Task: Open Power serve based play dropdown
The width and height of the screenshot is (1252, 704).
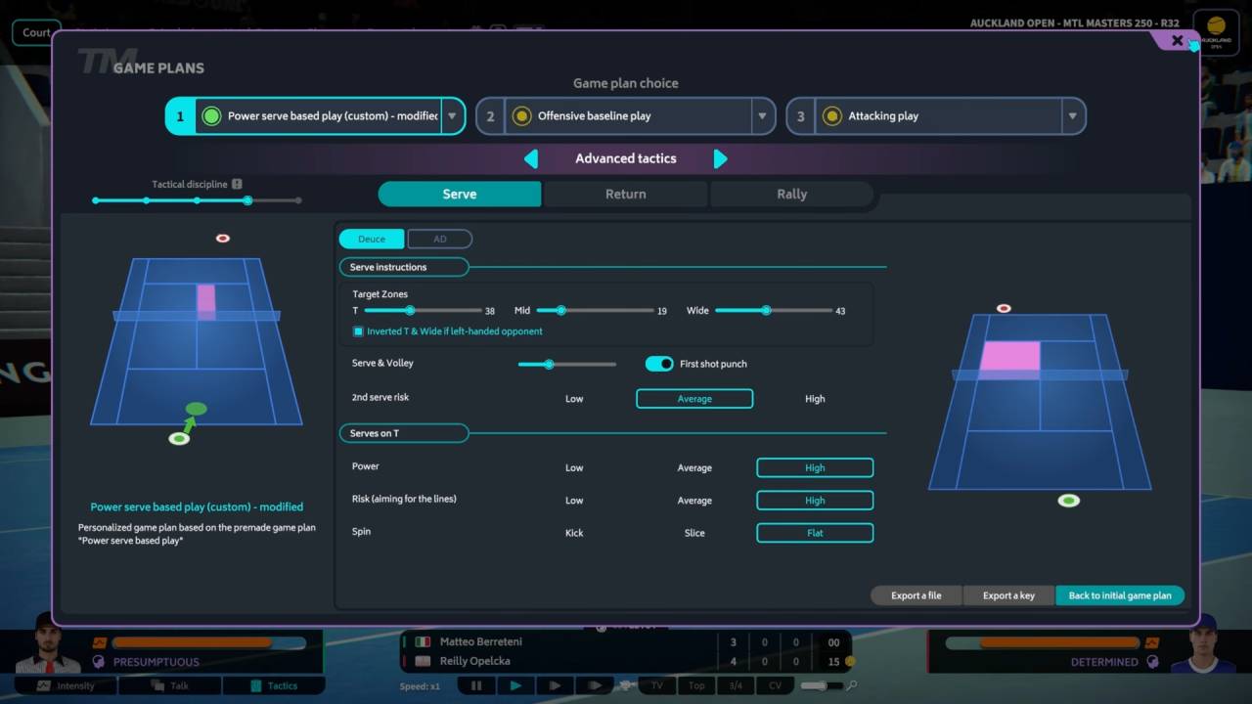Action: tap(452, 115)
